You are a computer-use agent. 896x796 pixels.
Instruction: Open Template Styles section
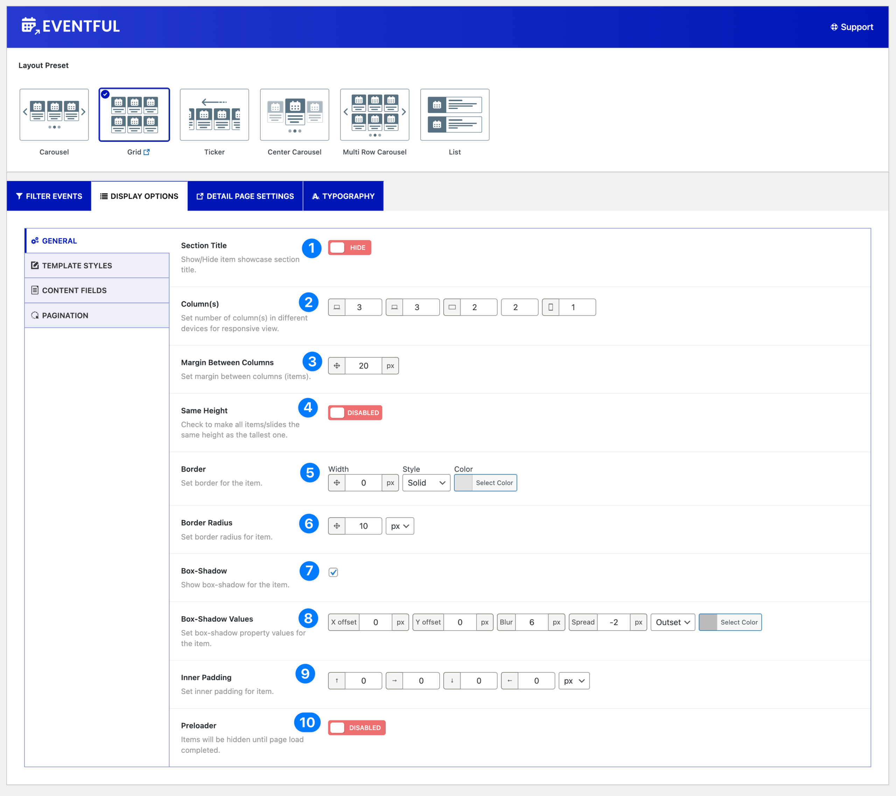click(x=97, y=266)
